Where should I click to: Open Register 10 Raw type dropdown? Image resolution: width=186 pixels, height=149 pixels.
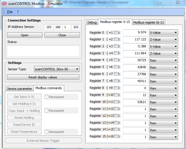point(164,102)
